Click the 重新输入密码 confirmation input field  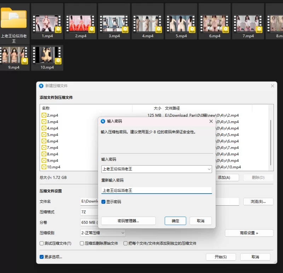156,190
